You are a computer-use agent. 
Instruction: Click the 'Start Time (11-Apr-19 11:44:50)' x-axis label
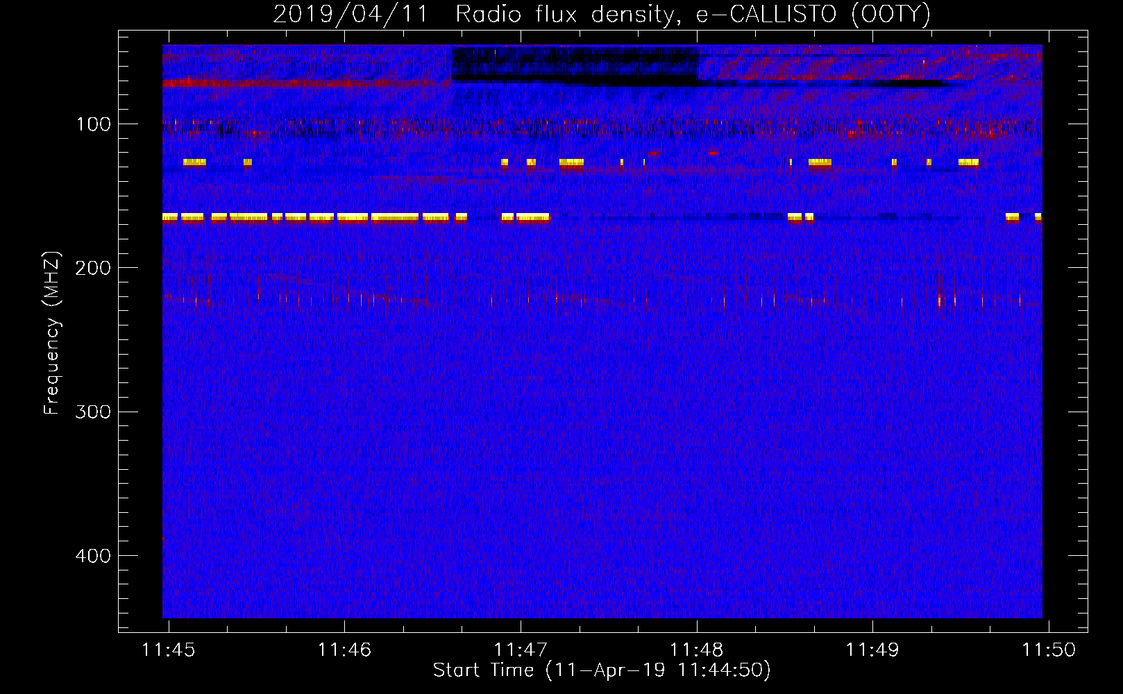(x=602, y=670)
